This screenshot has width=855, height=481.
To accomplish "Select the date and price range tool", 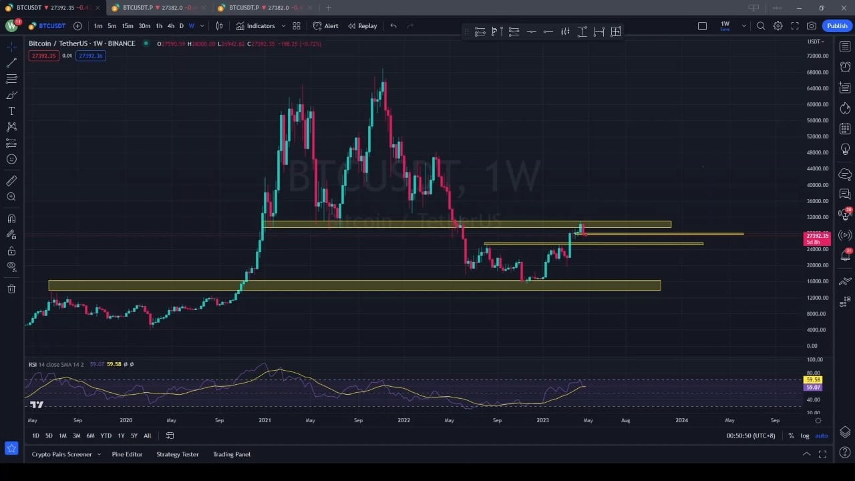I will pos(616,32).
